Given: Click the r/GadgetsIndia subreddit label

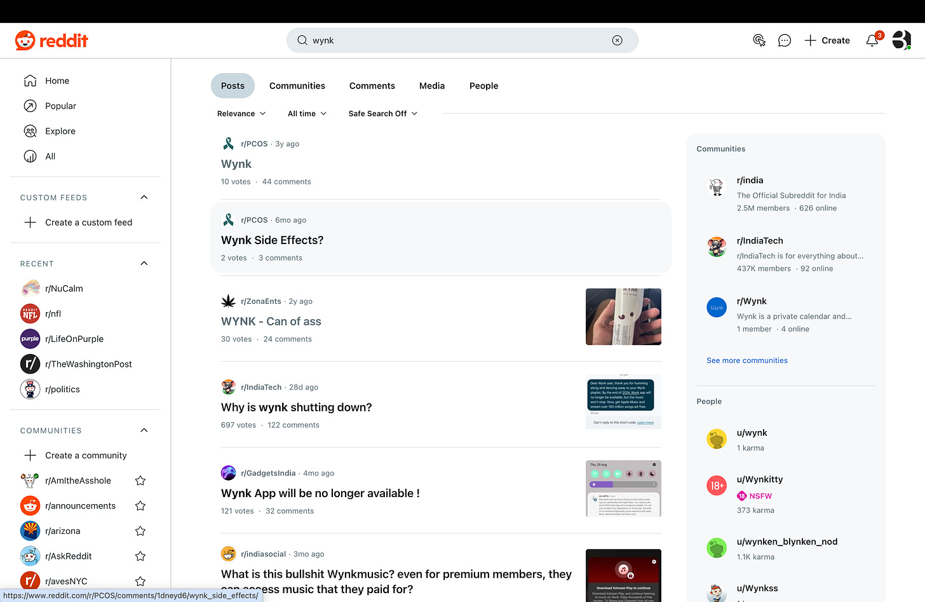Looking at the screenshot, I should coord(268,473).
